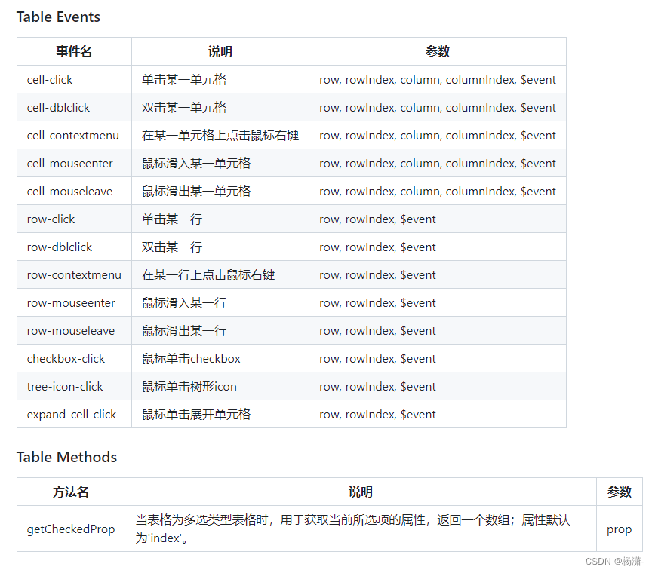Click the prop parameter cell
The width and height of the screenshot is (655, 573).
pyautogui.click(x=619, y=529)
